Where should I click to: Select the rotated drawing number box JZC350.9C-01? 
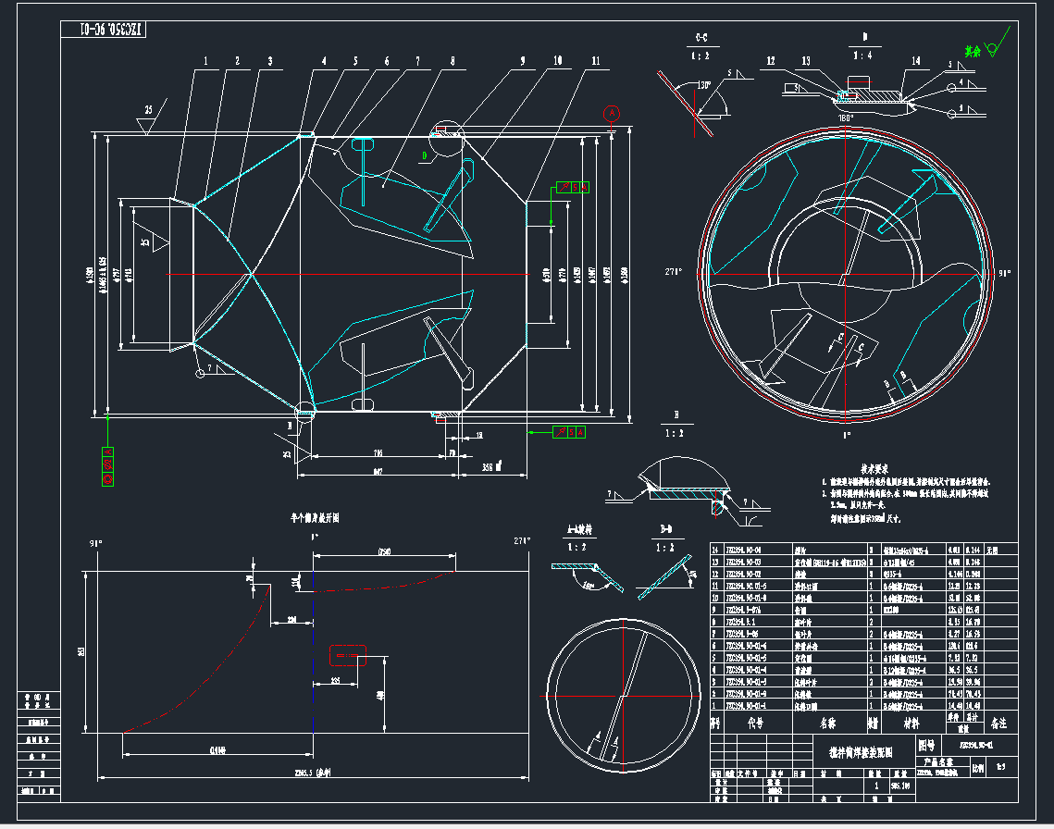(x=104, y=30)
